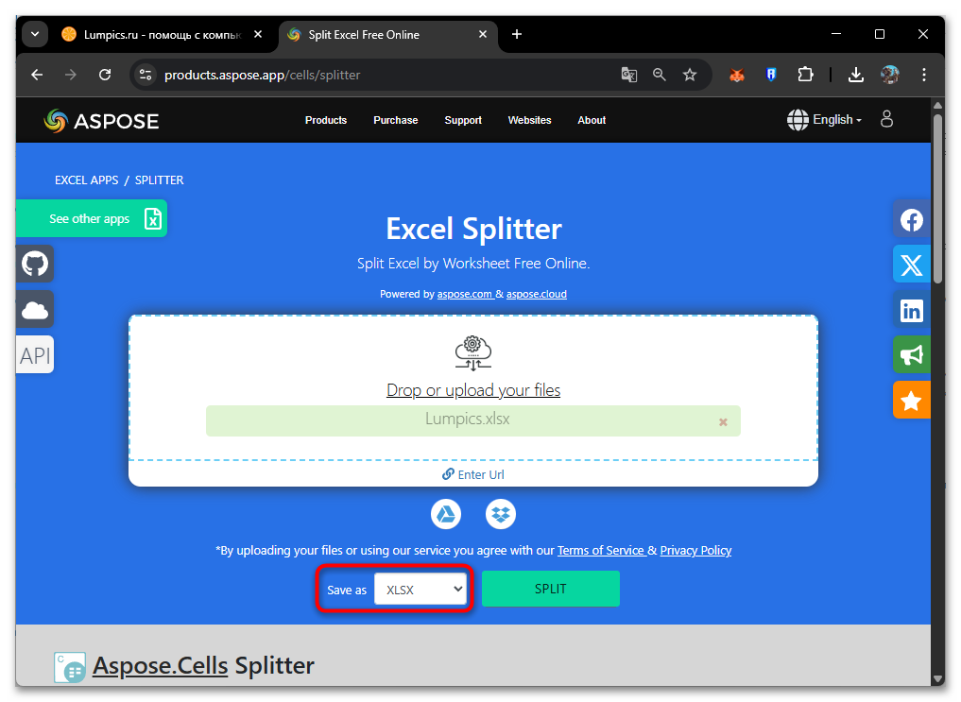Remove Lumpics.xlsx from upload list
961x702 pixels.
point(723,422)
